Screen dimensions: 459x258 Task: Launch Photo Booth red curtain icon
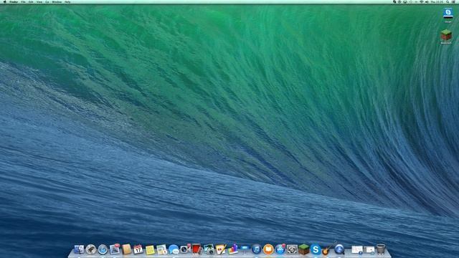pyautogui.click(x=197, y=249)
